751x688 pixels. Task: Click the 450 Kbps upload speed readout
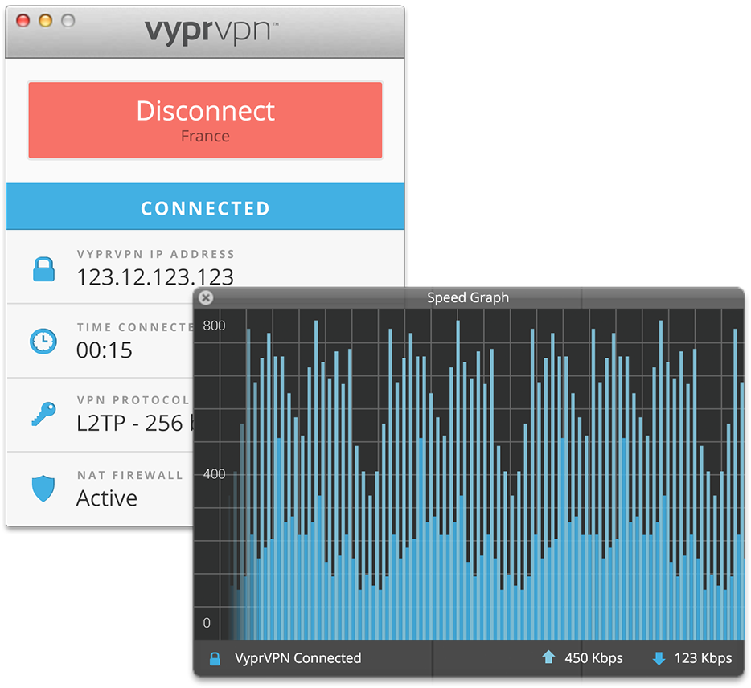coord(593,658)
